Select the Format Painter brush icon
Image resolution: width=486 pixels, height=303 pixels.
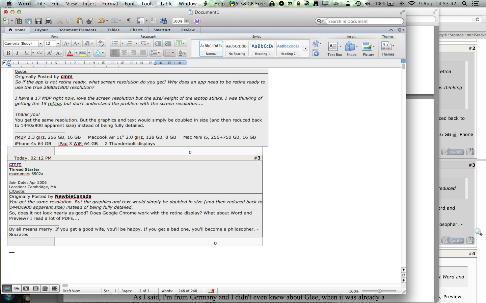click(x=89, y=21)
